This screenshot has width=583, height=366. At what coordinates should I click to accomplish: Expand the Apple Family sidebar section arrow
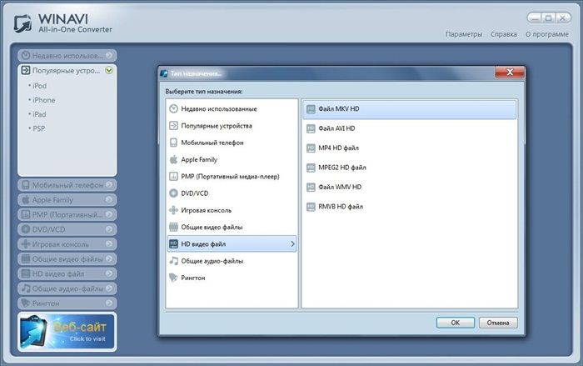[x=109, y=199]
